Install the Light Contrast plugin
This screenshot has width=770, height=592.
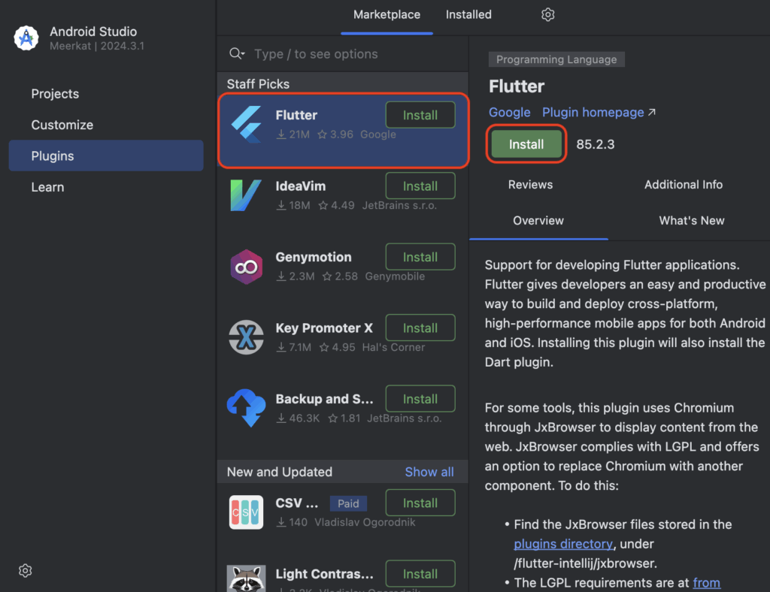pyautogui.click(x=420, y=574)
